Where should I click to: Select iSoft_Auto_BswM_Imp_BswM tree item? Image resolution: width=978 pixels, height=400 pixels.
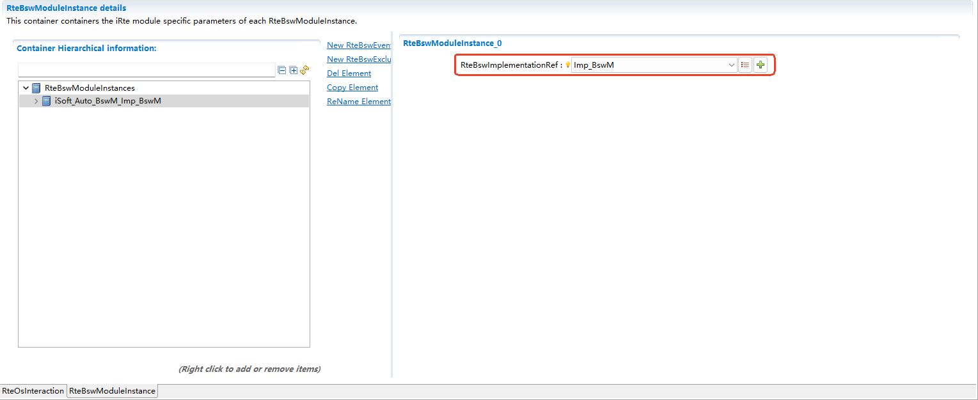(107, 101)
